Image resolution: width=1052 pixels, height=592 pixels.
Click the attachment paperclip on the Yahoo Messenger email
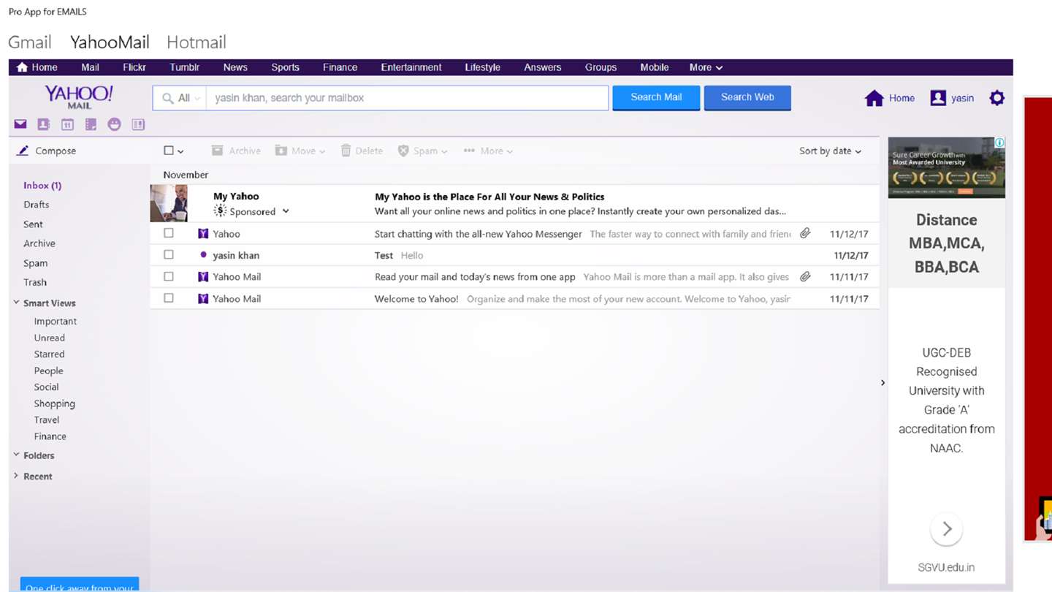805,233
